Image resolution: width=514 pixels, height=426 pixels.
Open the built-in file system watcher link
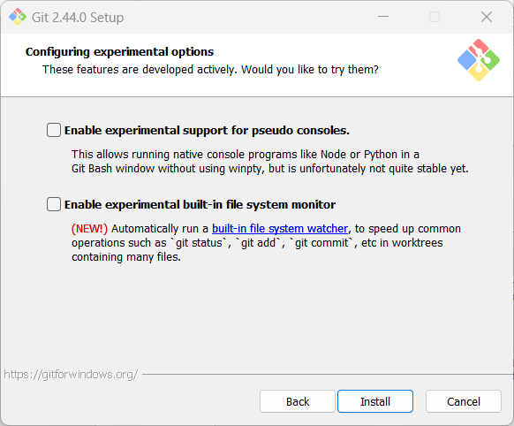point(280,228)
